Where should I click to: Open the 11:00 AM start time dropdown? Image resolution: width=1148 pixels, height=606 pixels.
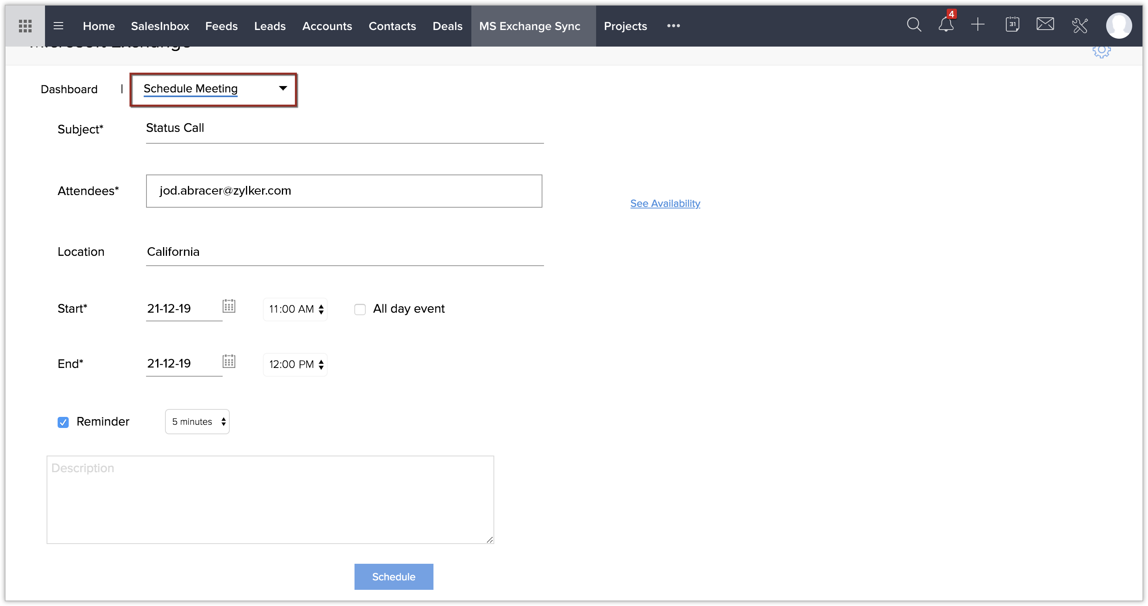click(x=295, y=309)
